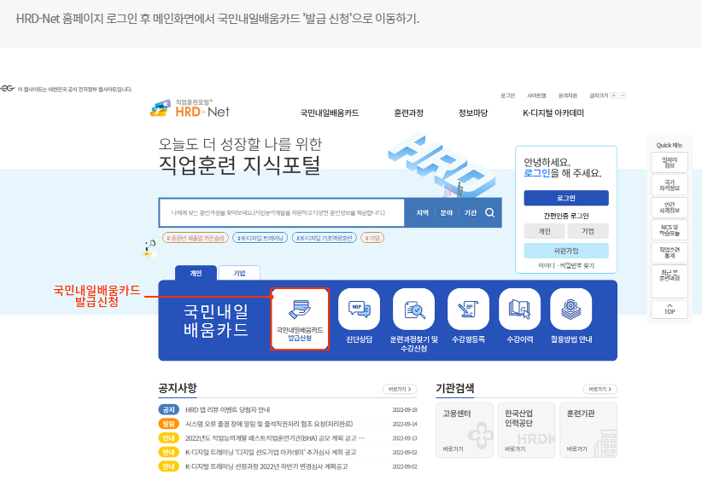The image size is (702, 498).
Task: Click the hashtag 기업 tag
Action: point(372,238)
